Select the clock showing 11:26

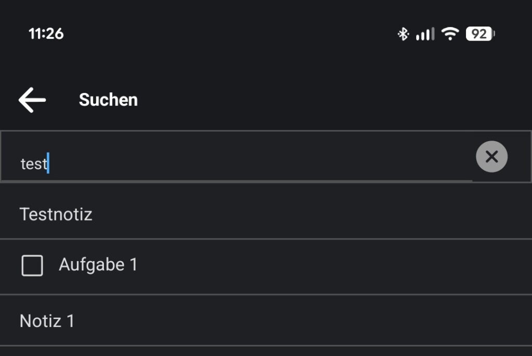click(46, 34)
